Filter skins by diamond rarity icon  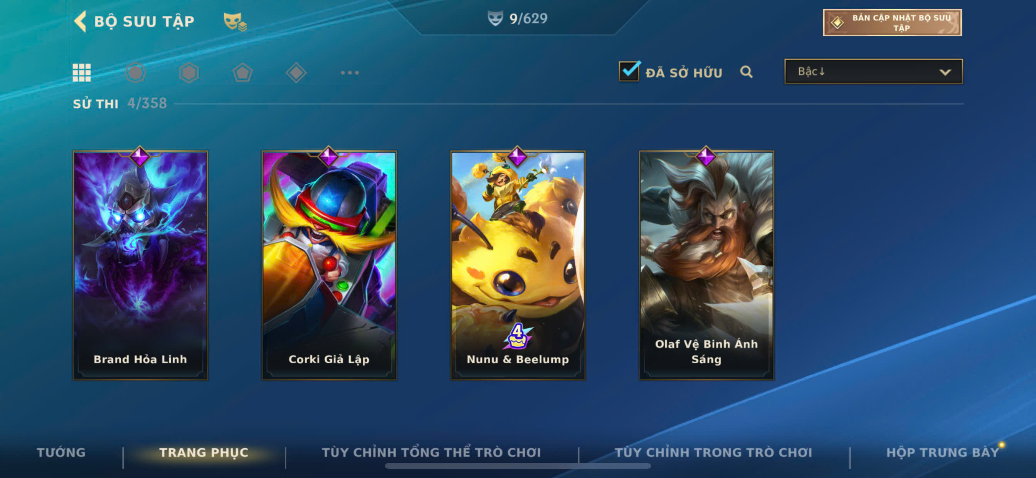[x=296, y=73]
